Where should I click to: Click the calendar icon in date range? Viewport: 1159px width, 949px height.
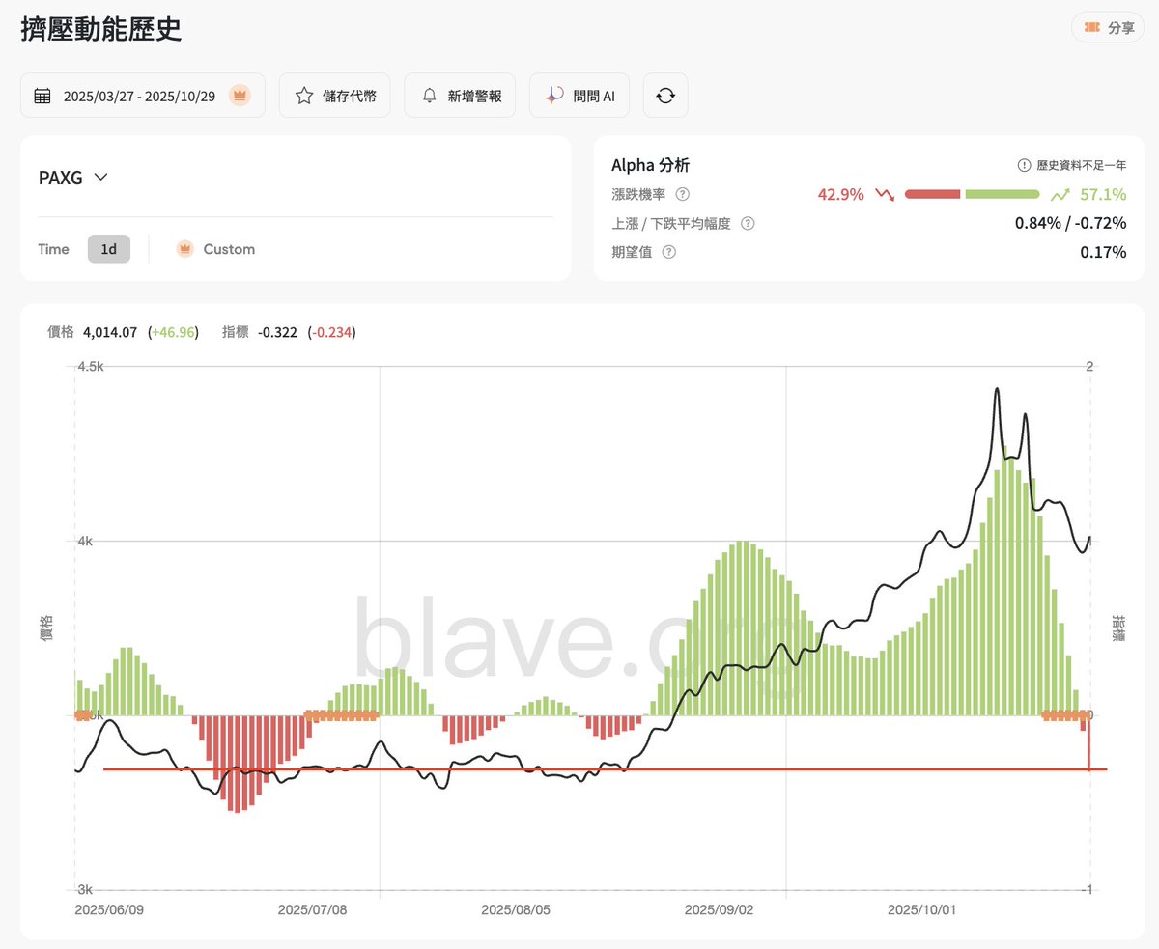click(x=42, y=96)
